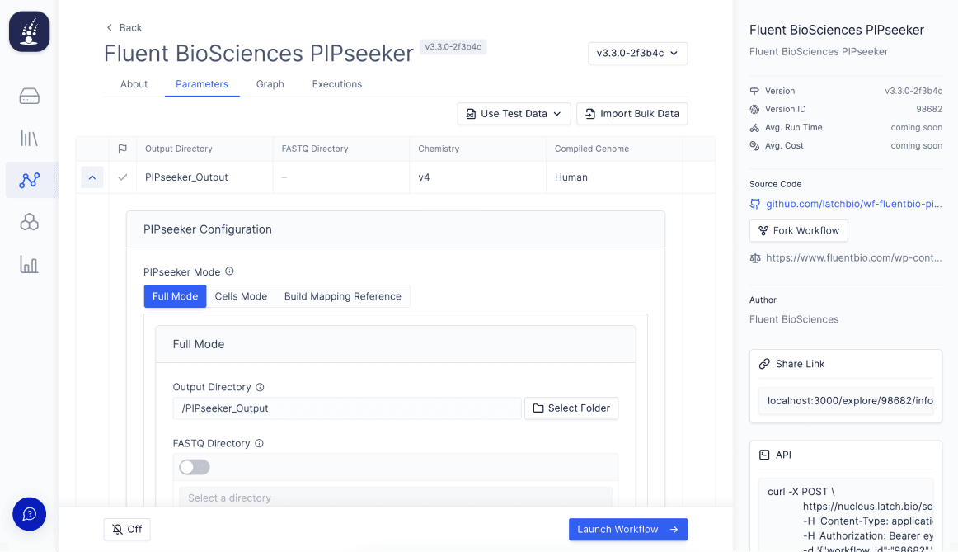This screenshot has height=552, width=958.
Task: Click the version badge beside the title
Action: pos(453,47)
